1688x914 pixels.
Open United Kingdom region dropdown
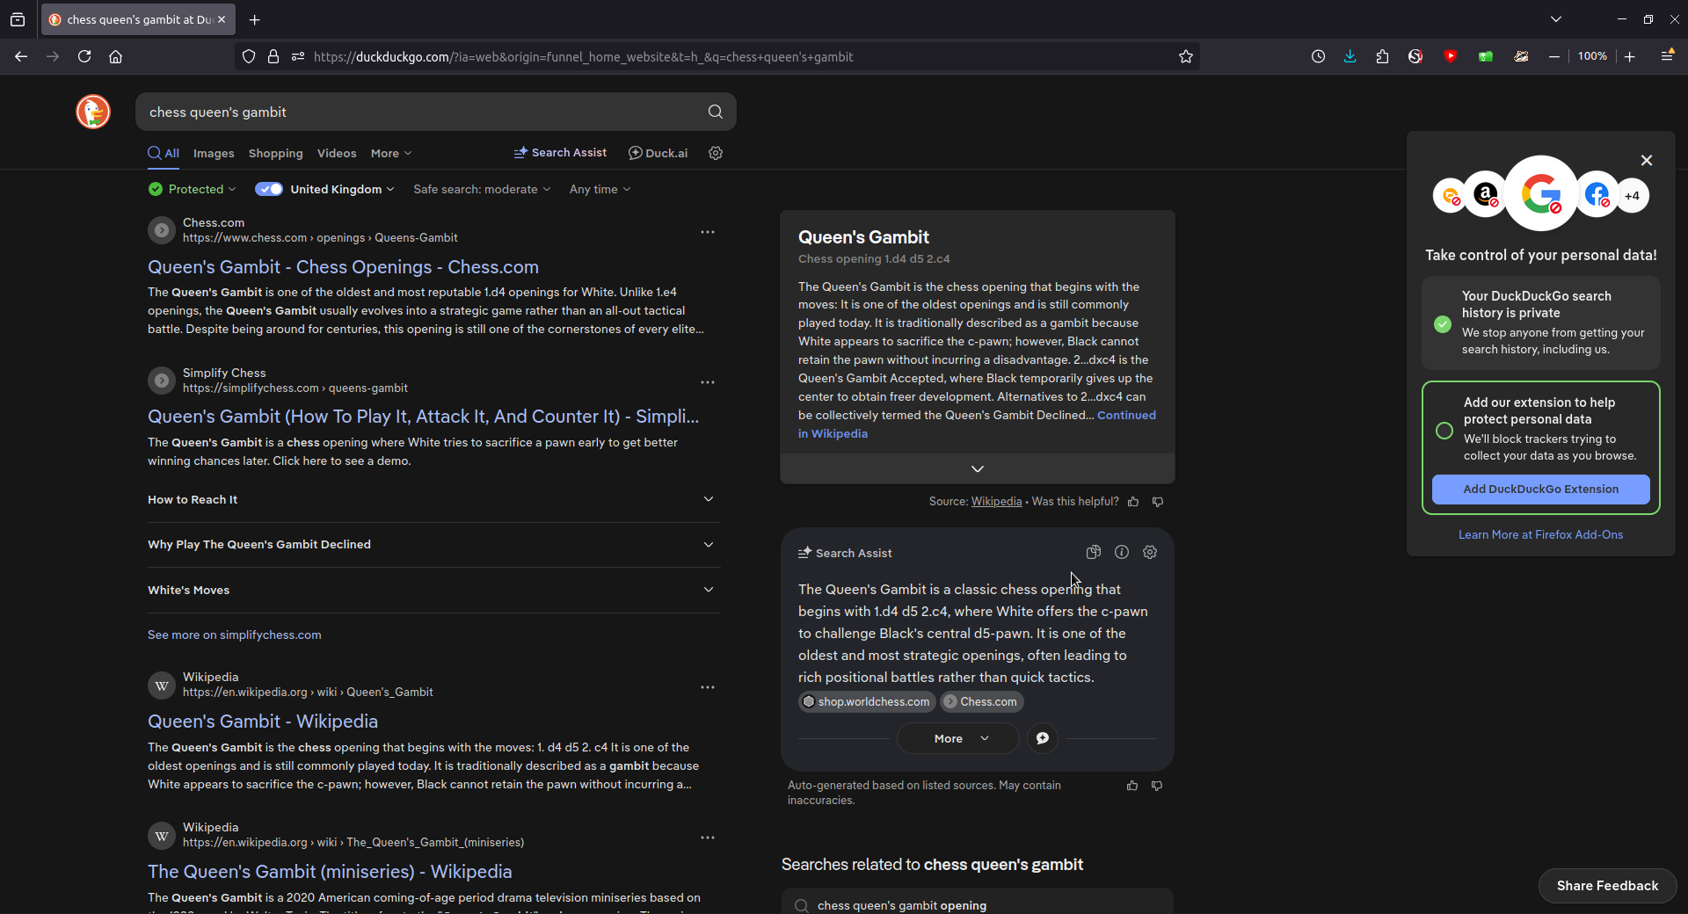pyautogui.click(x=343, y=189)
